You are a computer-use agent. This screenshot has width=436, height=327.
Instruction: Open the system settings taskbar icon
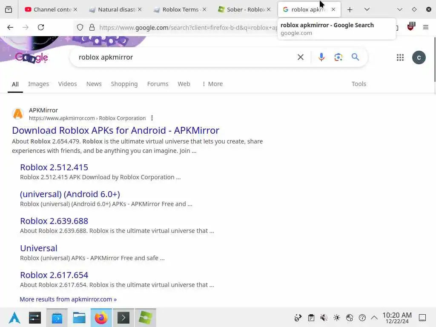coord(35,318)
